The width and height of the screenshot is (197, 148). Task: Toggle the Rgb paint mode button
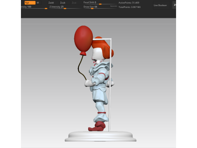tap(30, 3)
